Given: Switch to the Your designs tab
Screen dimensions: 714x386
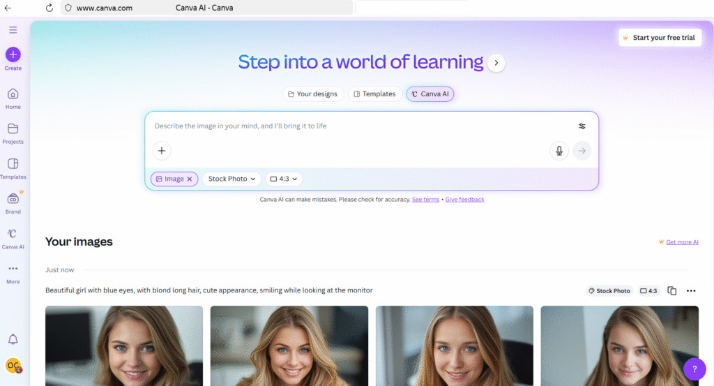Looking at the screenshot, I should [x=313, y=94].
